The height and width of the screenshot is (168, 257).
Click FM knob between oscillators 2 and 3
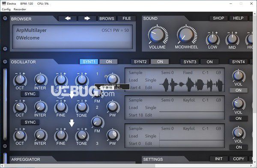pos(97,122)
